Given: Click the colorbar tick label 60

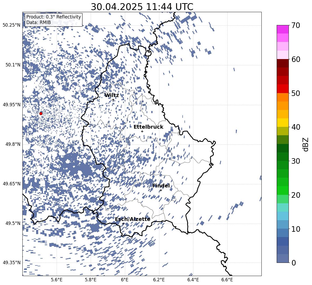Looking at the screenshot, I should tap(296, 59).
